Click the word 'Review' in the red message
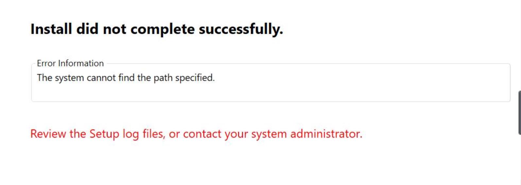This screenshot has height=185, width=521. pyautogui.click(x=48, y=134)
